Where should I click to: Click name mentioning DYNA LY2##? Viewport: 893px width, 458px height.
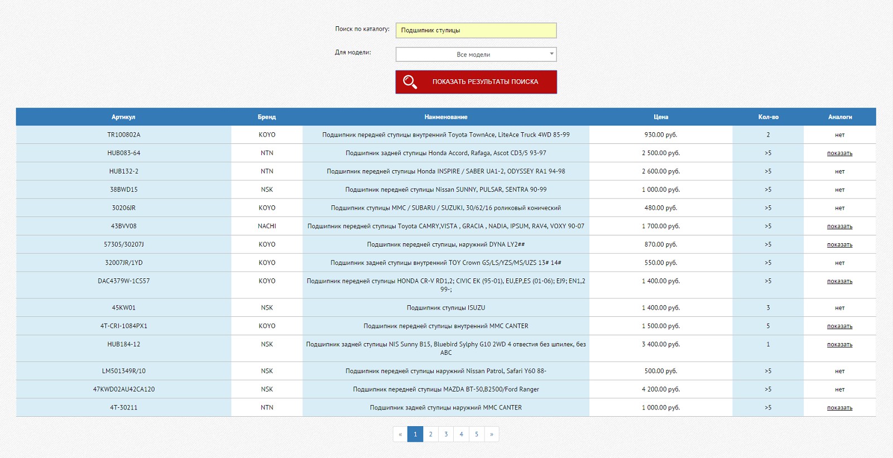coord(446,244)
